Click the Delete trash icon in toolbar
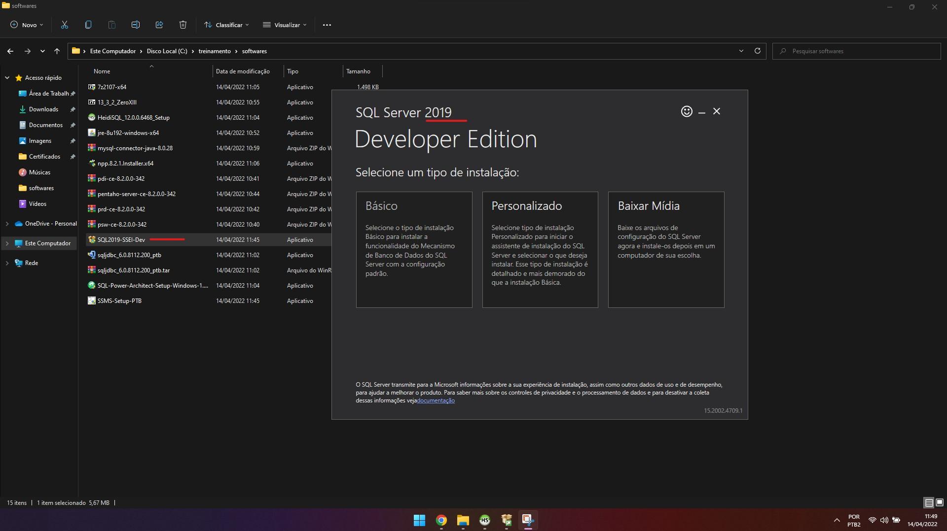Image resolution: width=947 pixels, height=531 pixels. pyautogui.click(x=182, y=25)
